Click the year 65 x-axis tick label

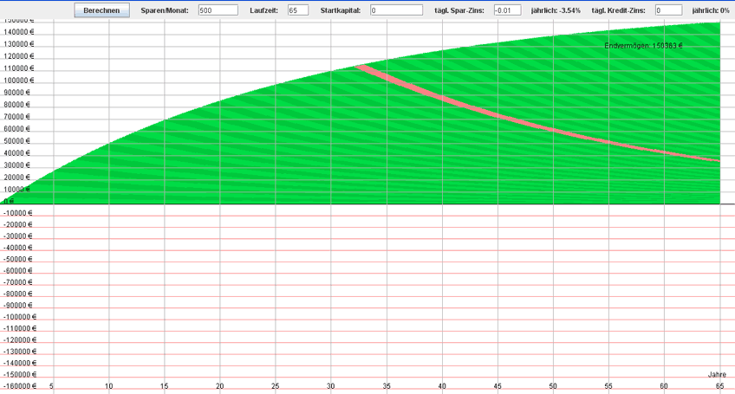(x=719, y=386)
